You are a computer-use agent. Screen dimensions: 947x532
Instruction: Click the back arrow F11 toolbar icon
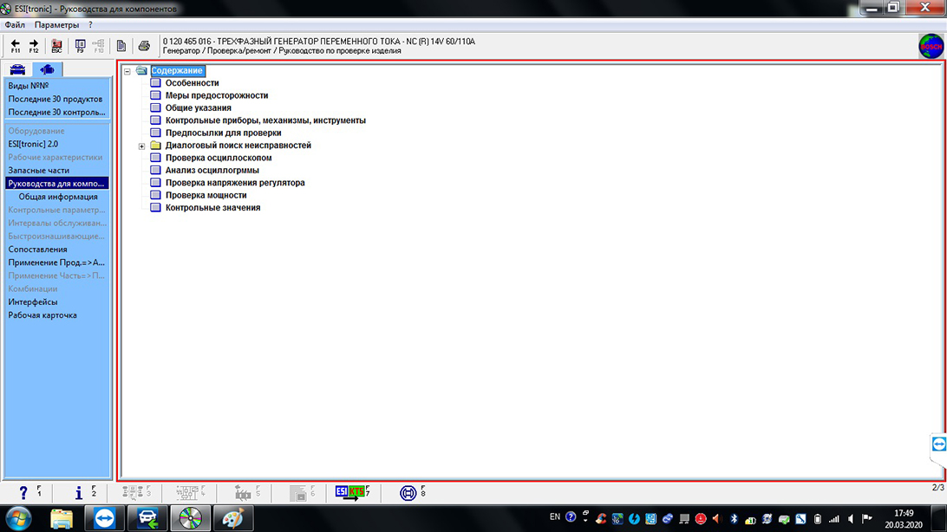pos(15,46)
